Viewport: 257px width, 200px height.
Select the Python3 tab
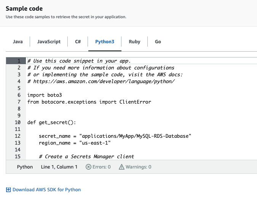click(x=105, y=42)
